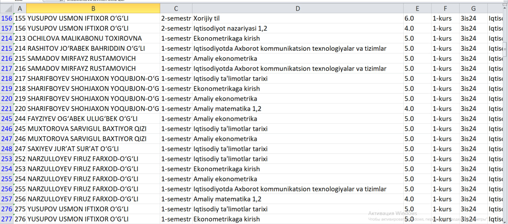The width and height of the screenshot is (508, 224).
Task: Click the select-all corner of the sheet
Action: (x=7, y=8)
